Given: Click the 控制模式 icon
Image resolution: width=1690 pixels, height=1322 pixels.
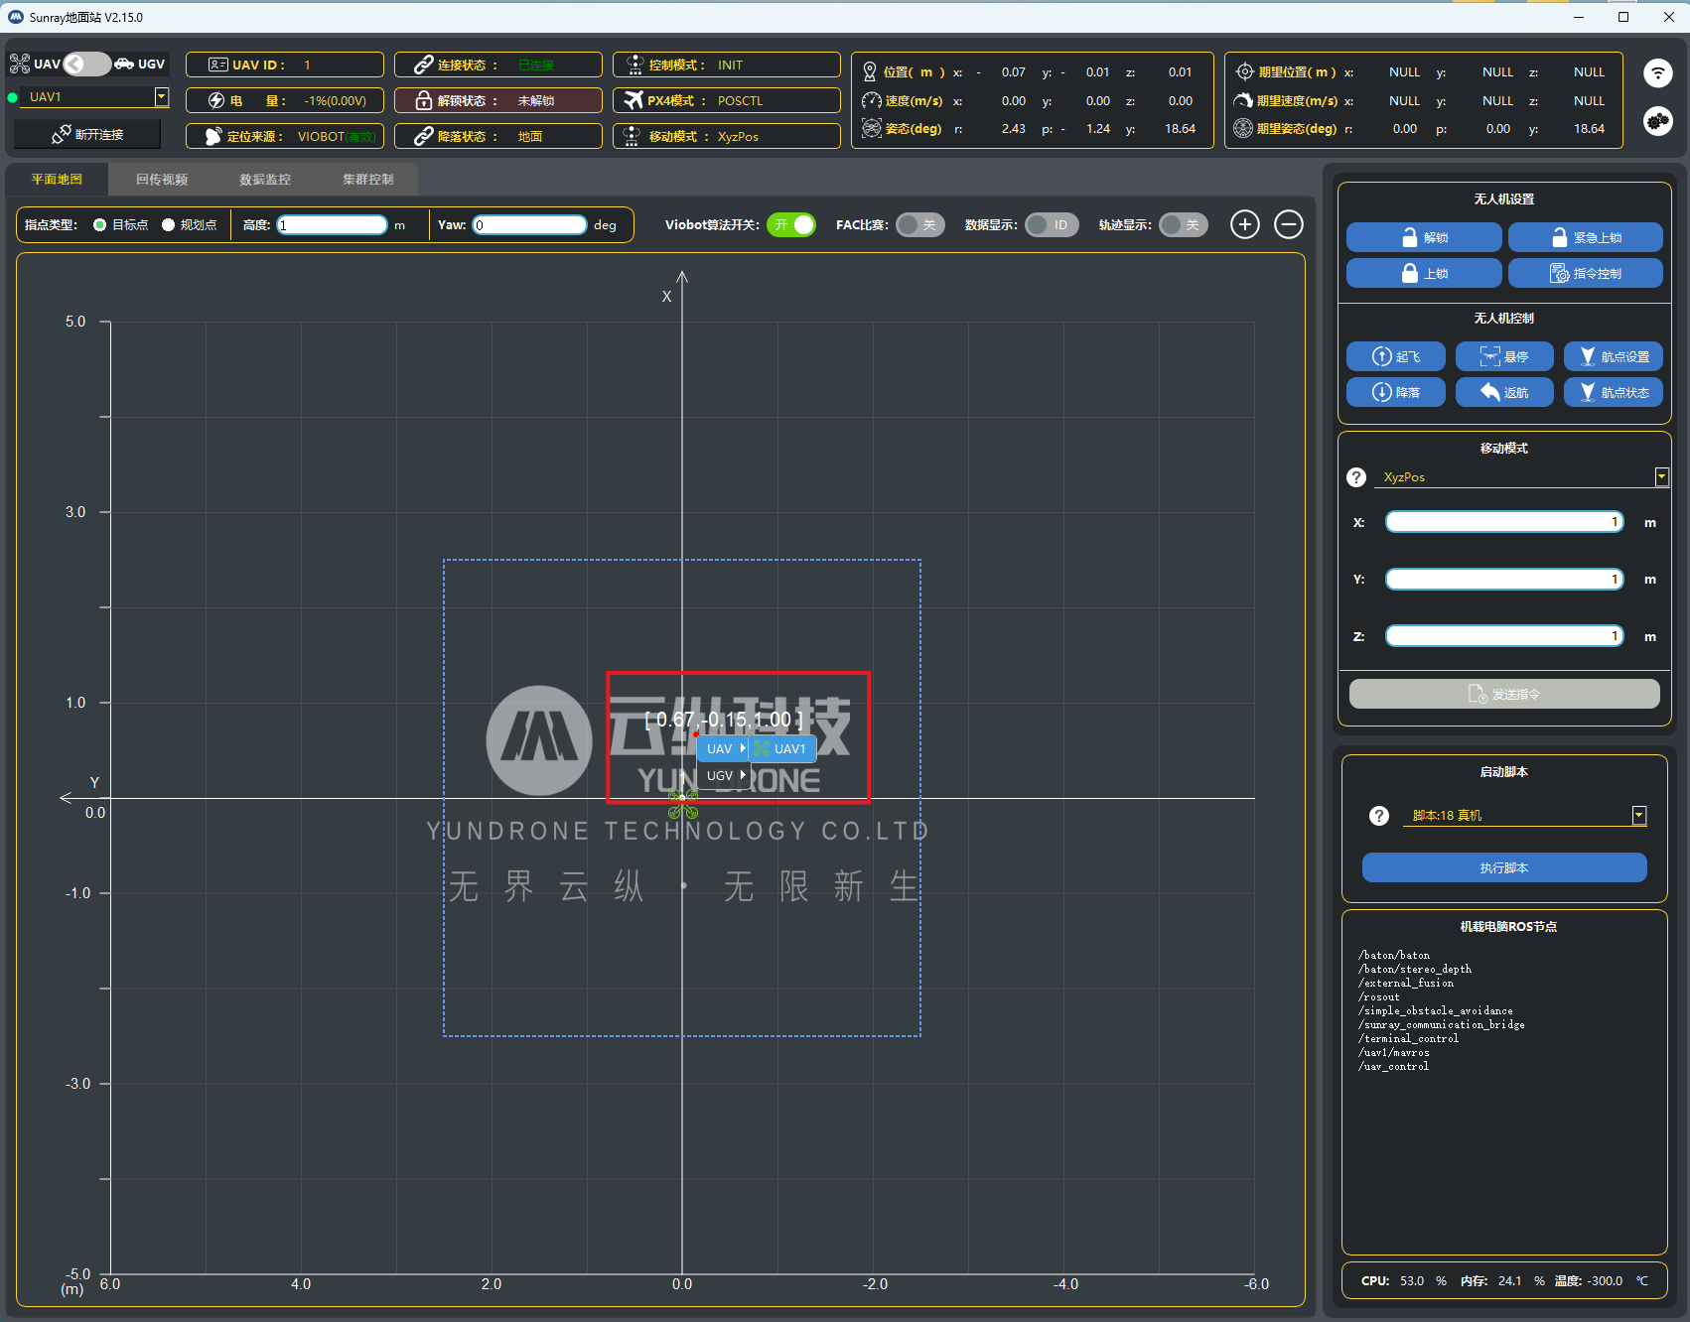Looking at the screenshot, I should (635, 65).
